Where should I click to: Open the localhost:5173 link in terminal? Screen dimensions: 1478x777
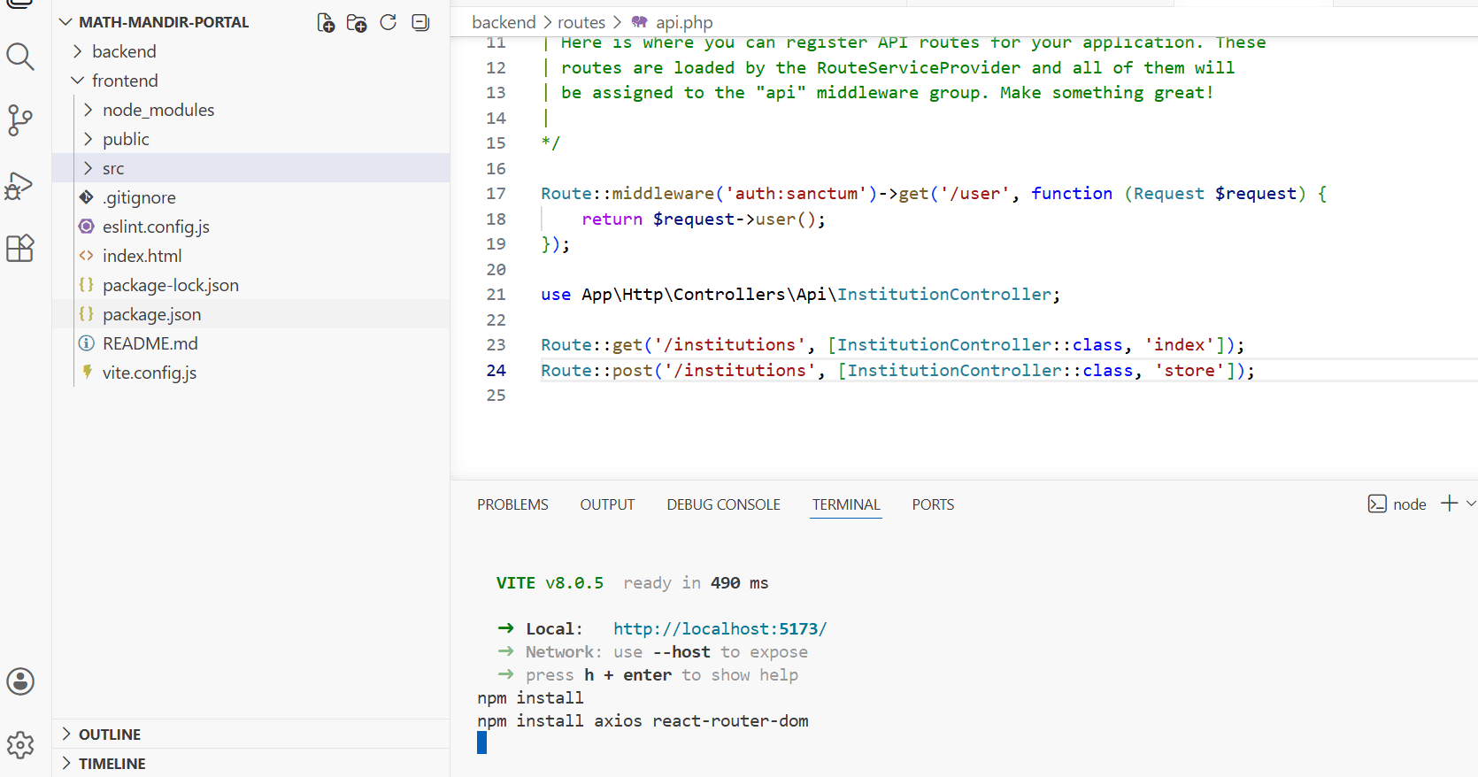tap(720, 628)
